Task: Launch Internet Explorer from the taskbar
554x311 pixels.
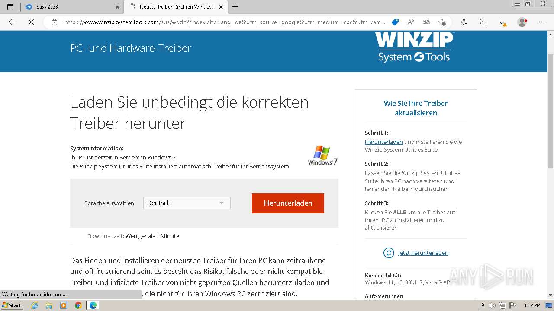Action: (x=35, y=305)
